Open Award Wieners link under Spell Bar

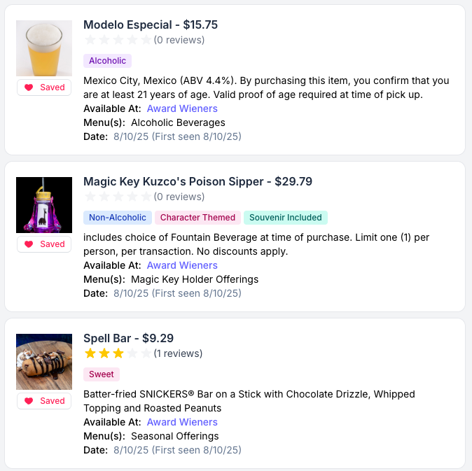[x=182, y=422]
